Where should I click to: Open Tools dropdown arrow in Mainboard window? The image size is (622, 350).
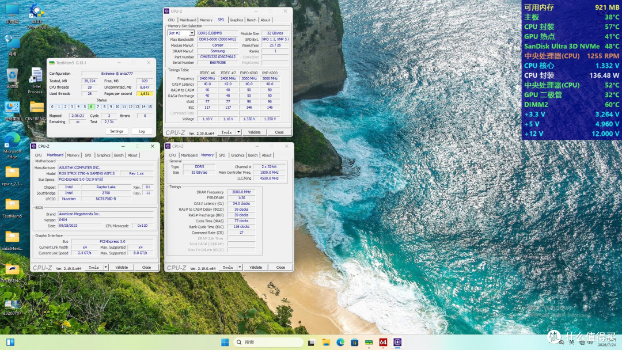pos(106,268)
